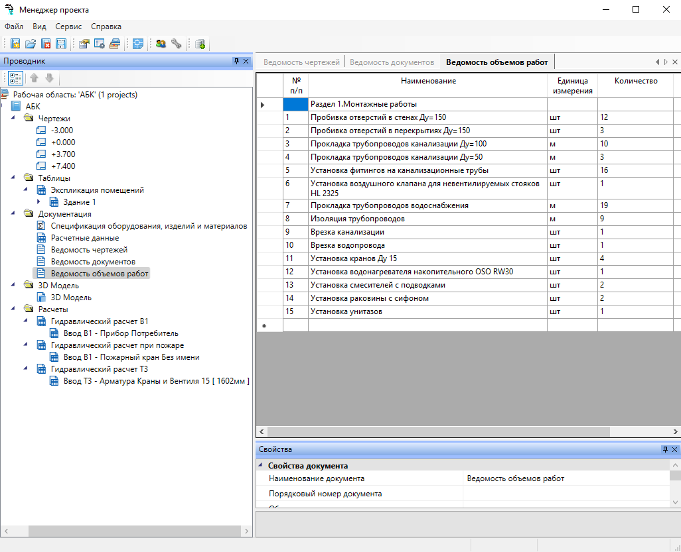Select the 3D Модель tree item
Image resolution: width=681 pixels, height=552 pixels.
click(71, 298)
